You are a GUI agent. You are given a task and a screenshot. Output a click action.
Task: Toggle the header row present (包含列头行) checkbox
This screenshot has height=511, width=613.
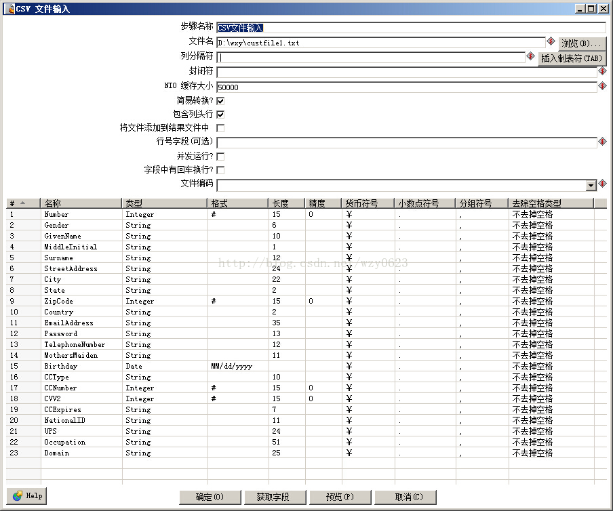coord(220,115)
